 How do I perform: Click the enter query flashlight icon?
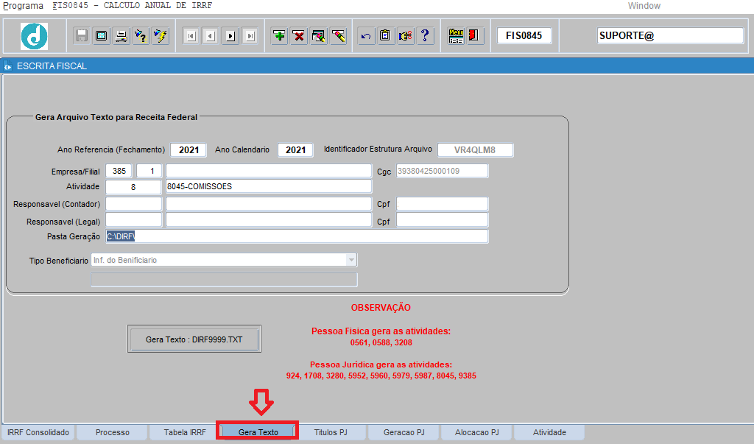141,35
